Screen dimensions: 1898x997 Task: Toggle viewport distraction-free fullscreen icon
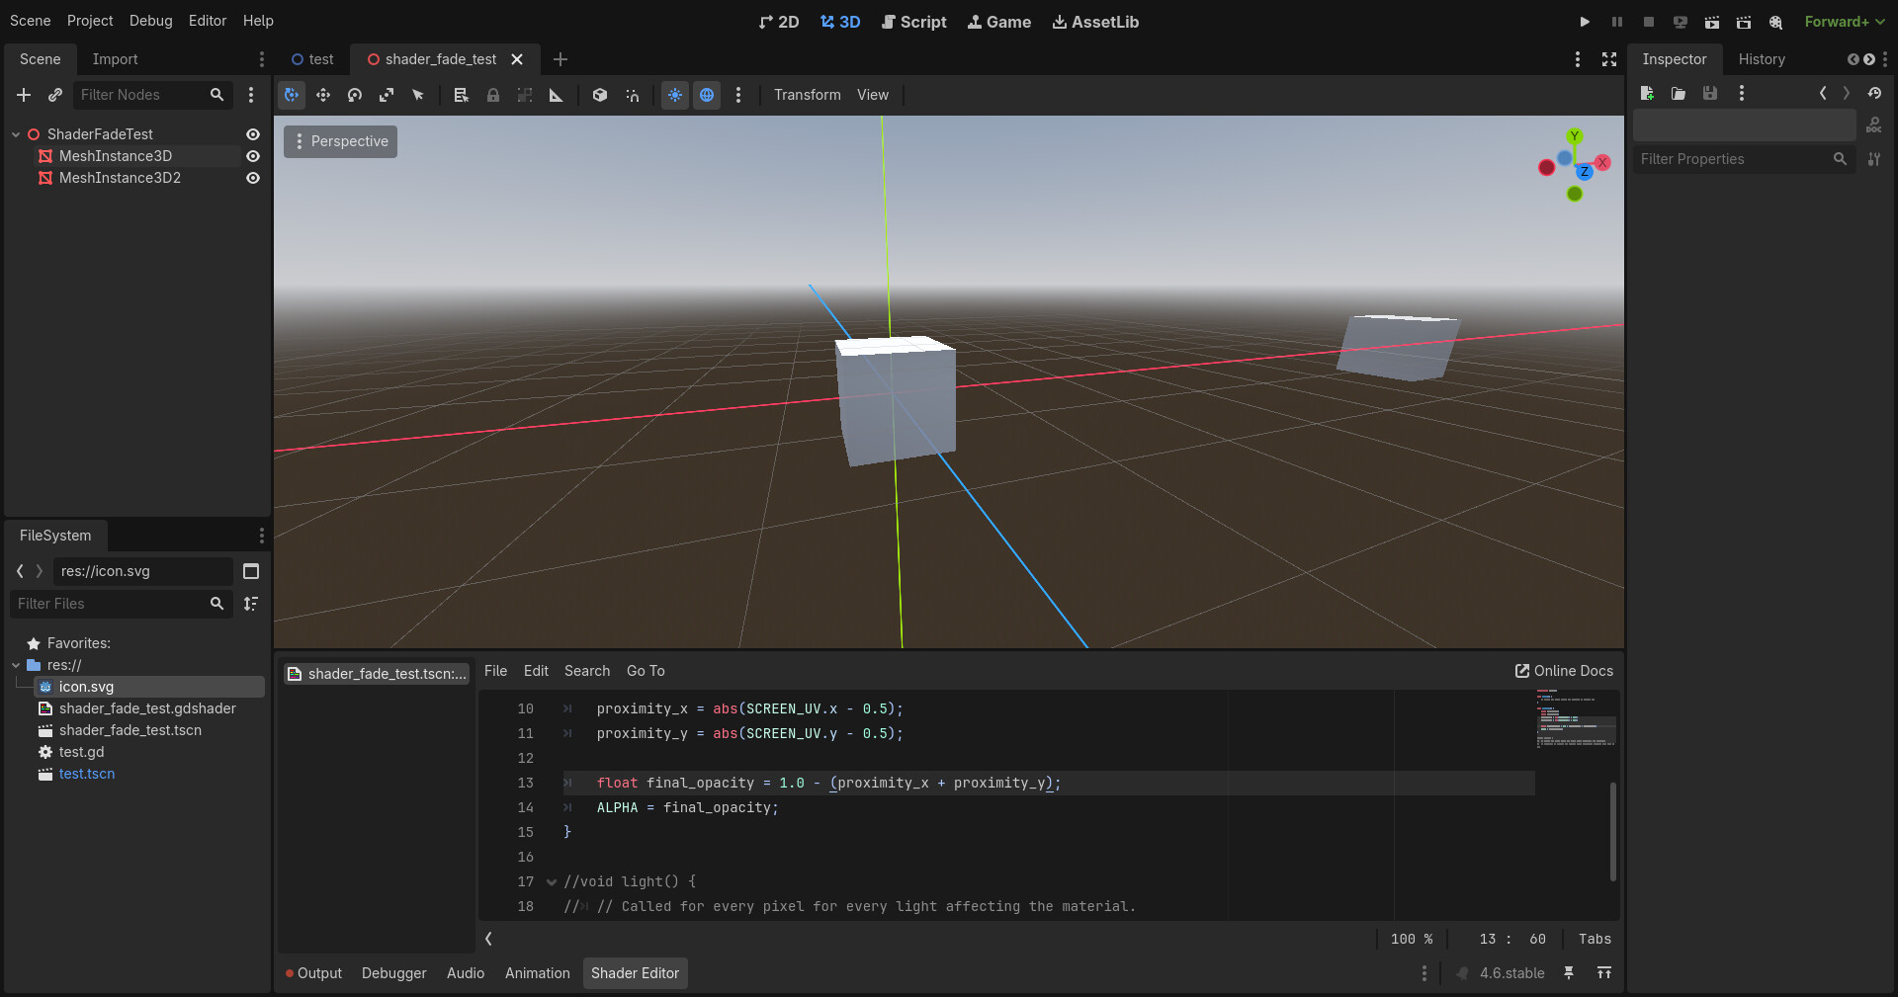[1609, 59]
